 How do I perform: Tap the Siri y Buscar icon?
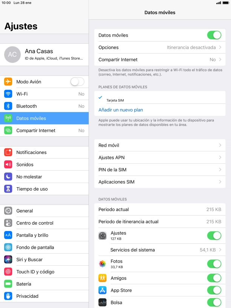(x=8, y=259)
